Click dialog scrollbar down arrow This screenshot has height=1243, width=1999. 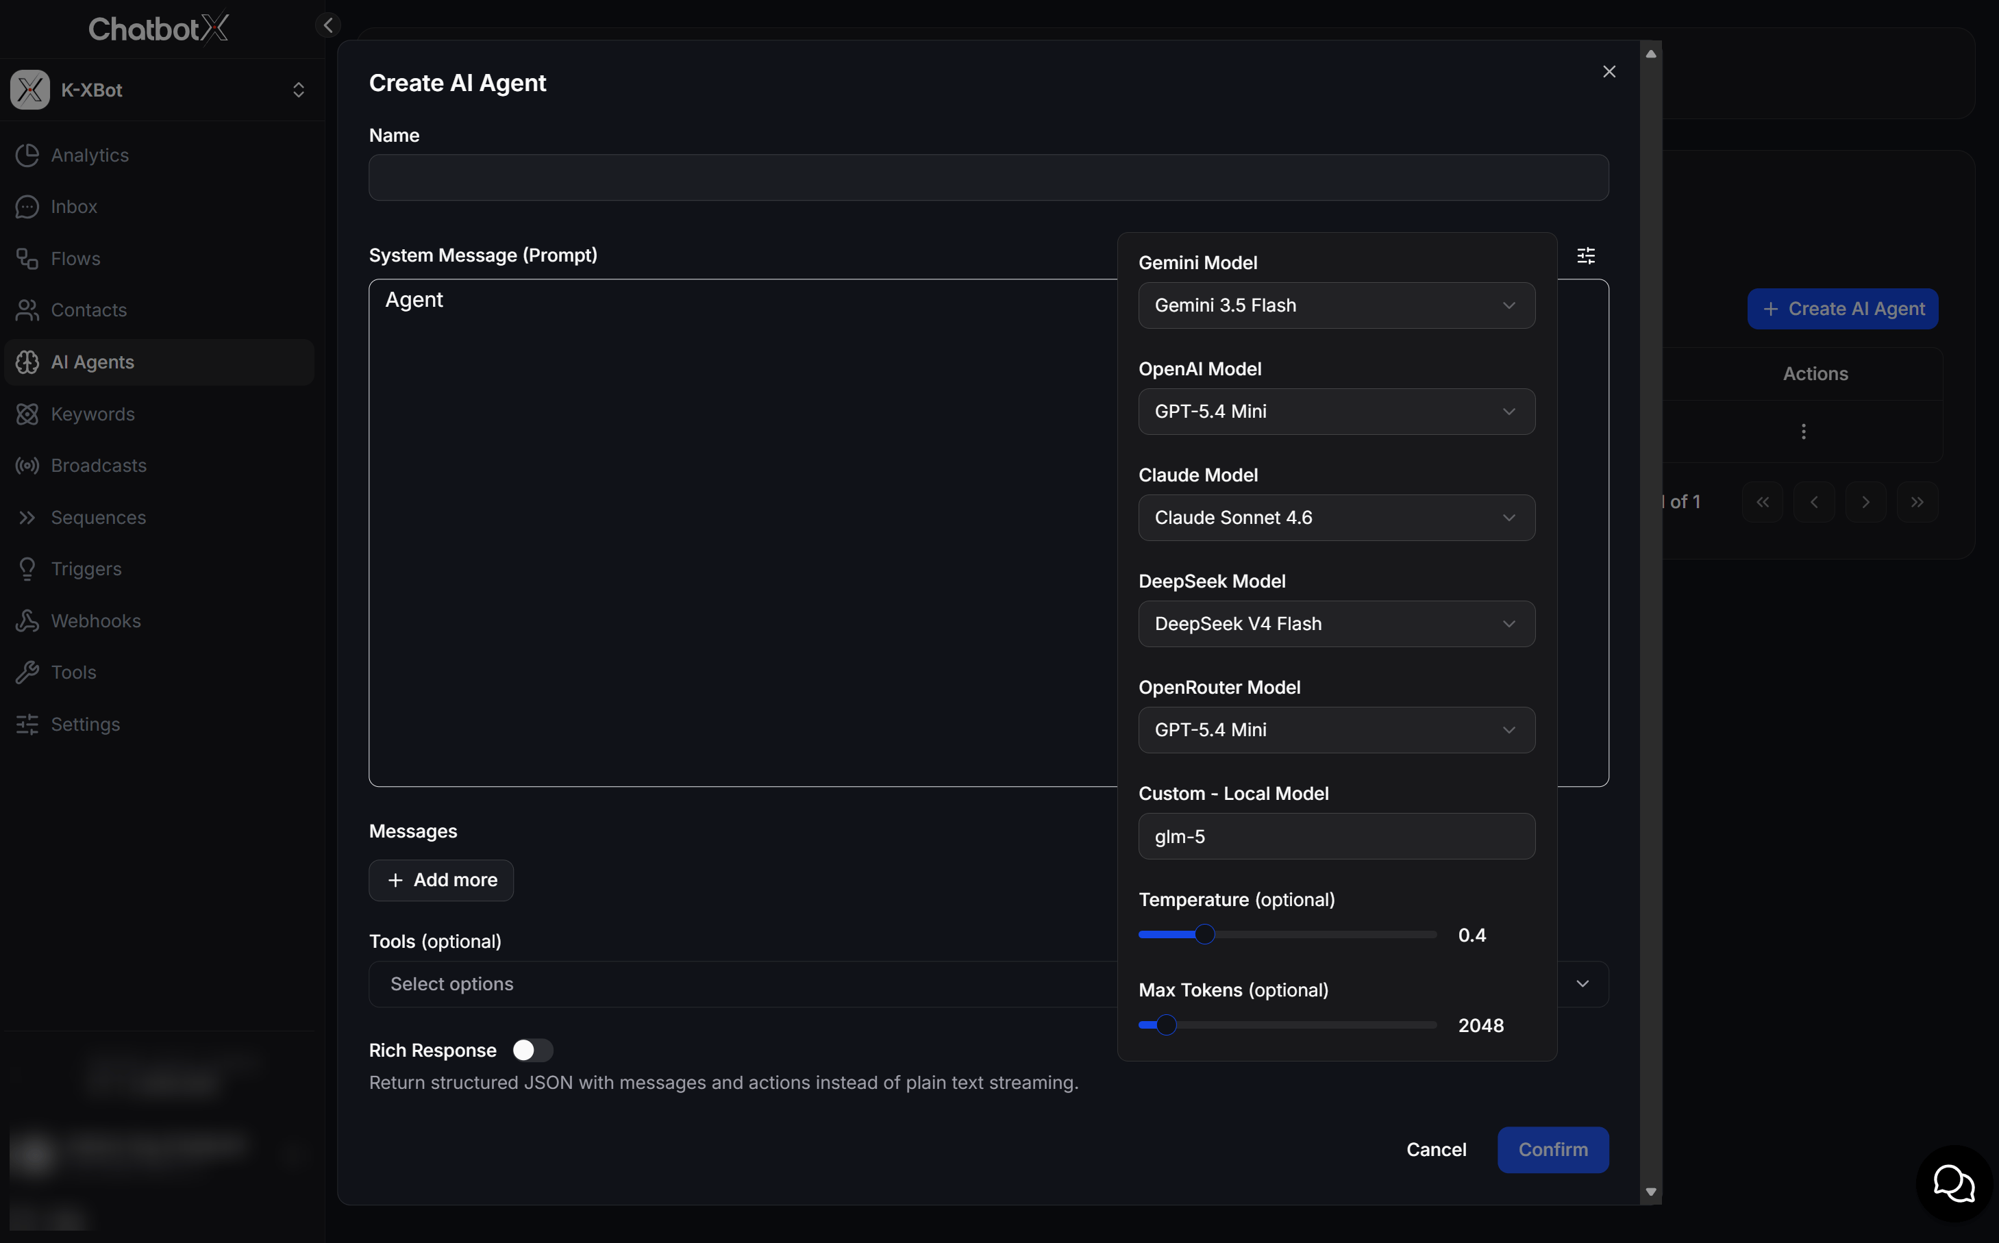(1650, 1192)
